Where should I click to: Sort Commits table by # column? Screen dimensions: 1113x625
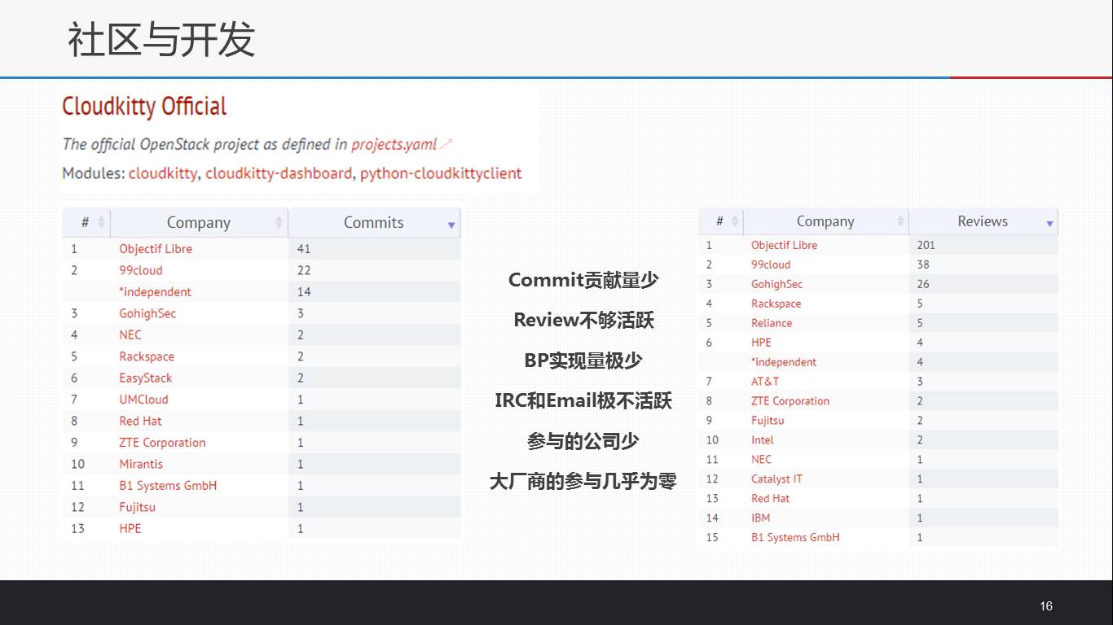(86, 222)
